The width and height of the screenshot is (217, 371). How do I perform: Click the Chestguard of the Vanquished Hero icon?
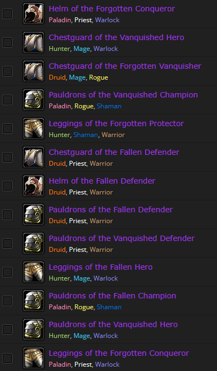pyautogui.click(x=34, y=42)
